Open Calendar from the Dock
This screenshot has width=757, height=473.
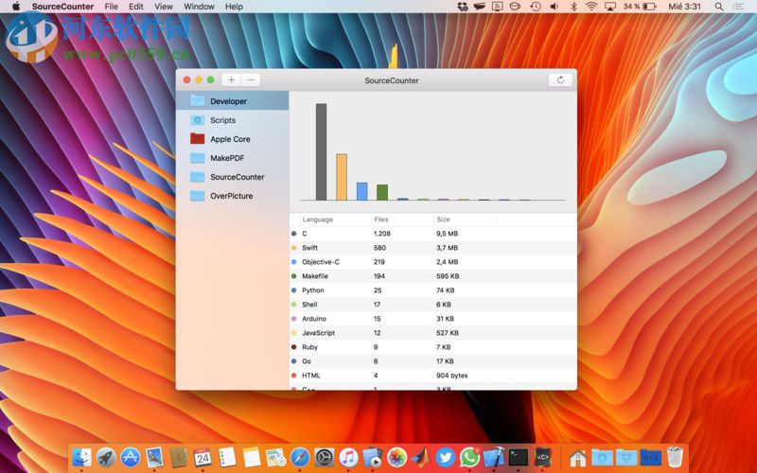click(x=202, y=457)
